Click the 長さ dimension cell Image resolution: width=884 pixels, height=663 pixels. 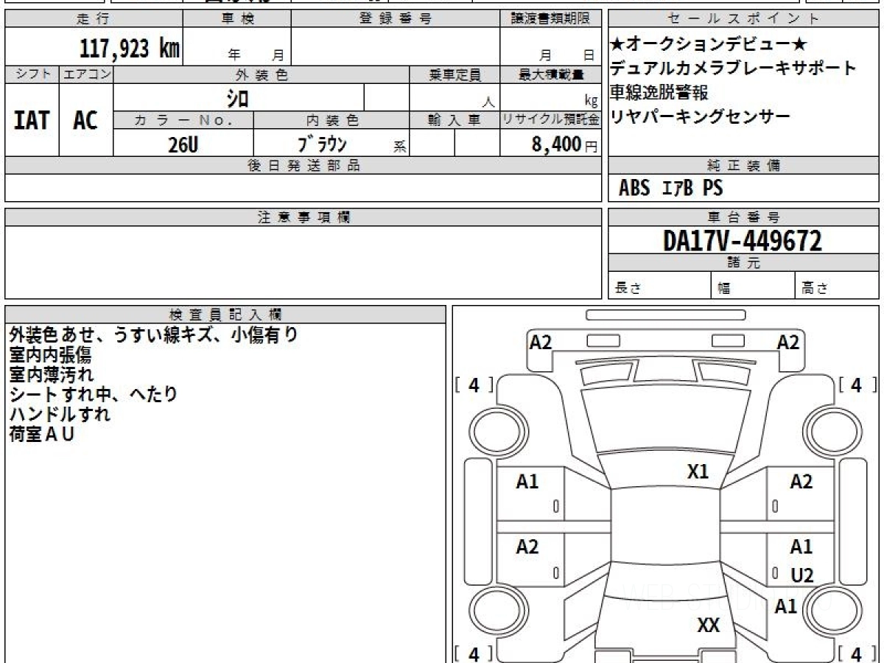(659, 286)
